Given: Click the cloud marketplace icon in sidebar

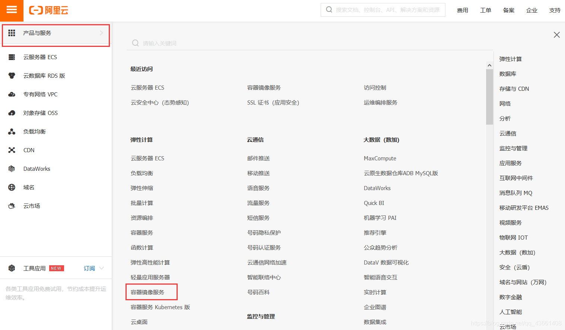Looking at the screenshot, I should click(x=12, y=206).
